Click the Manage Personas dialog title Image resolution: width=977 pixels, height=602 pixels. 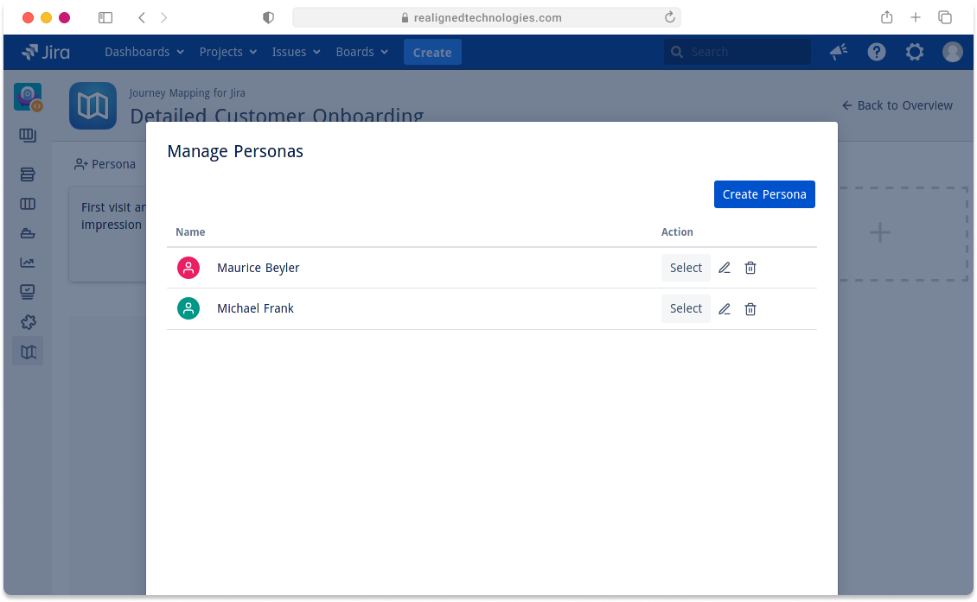[235, 151]
